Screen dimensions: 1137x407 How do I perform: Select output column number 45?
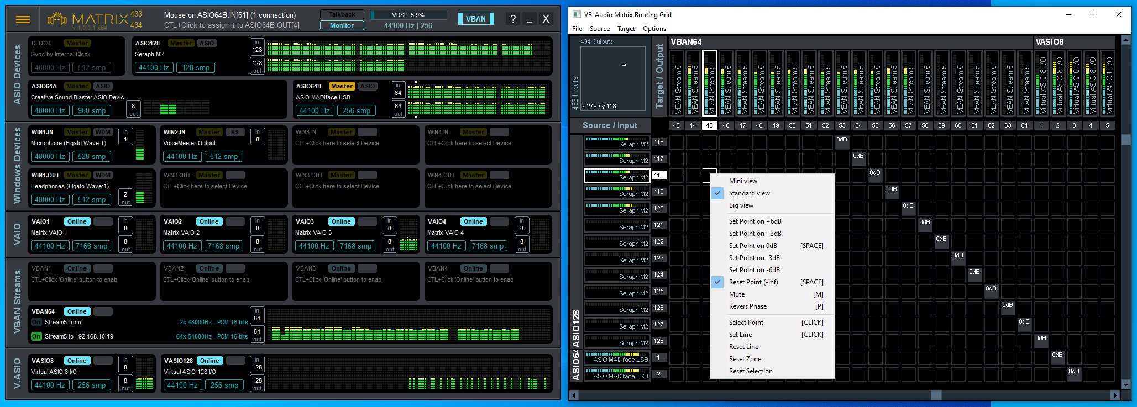tap(709, 125)
